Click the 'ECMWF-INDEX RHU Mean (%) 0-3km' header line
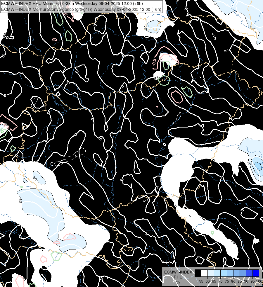The width and height of the screenshot is (263, 287). point(72,4)
